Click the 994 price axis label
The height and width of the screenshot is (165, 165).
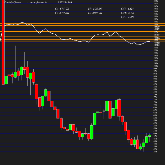pyautogui.click(x=155, y=69)
